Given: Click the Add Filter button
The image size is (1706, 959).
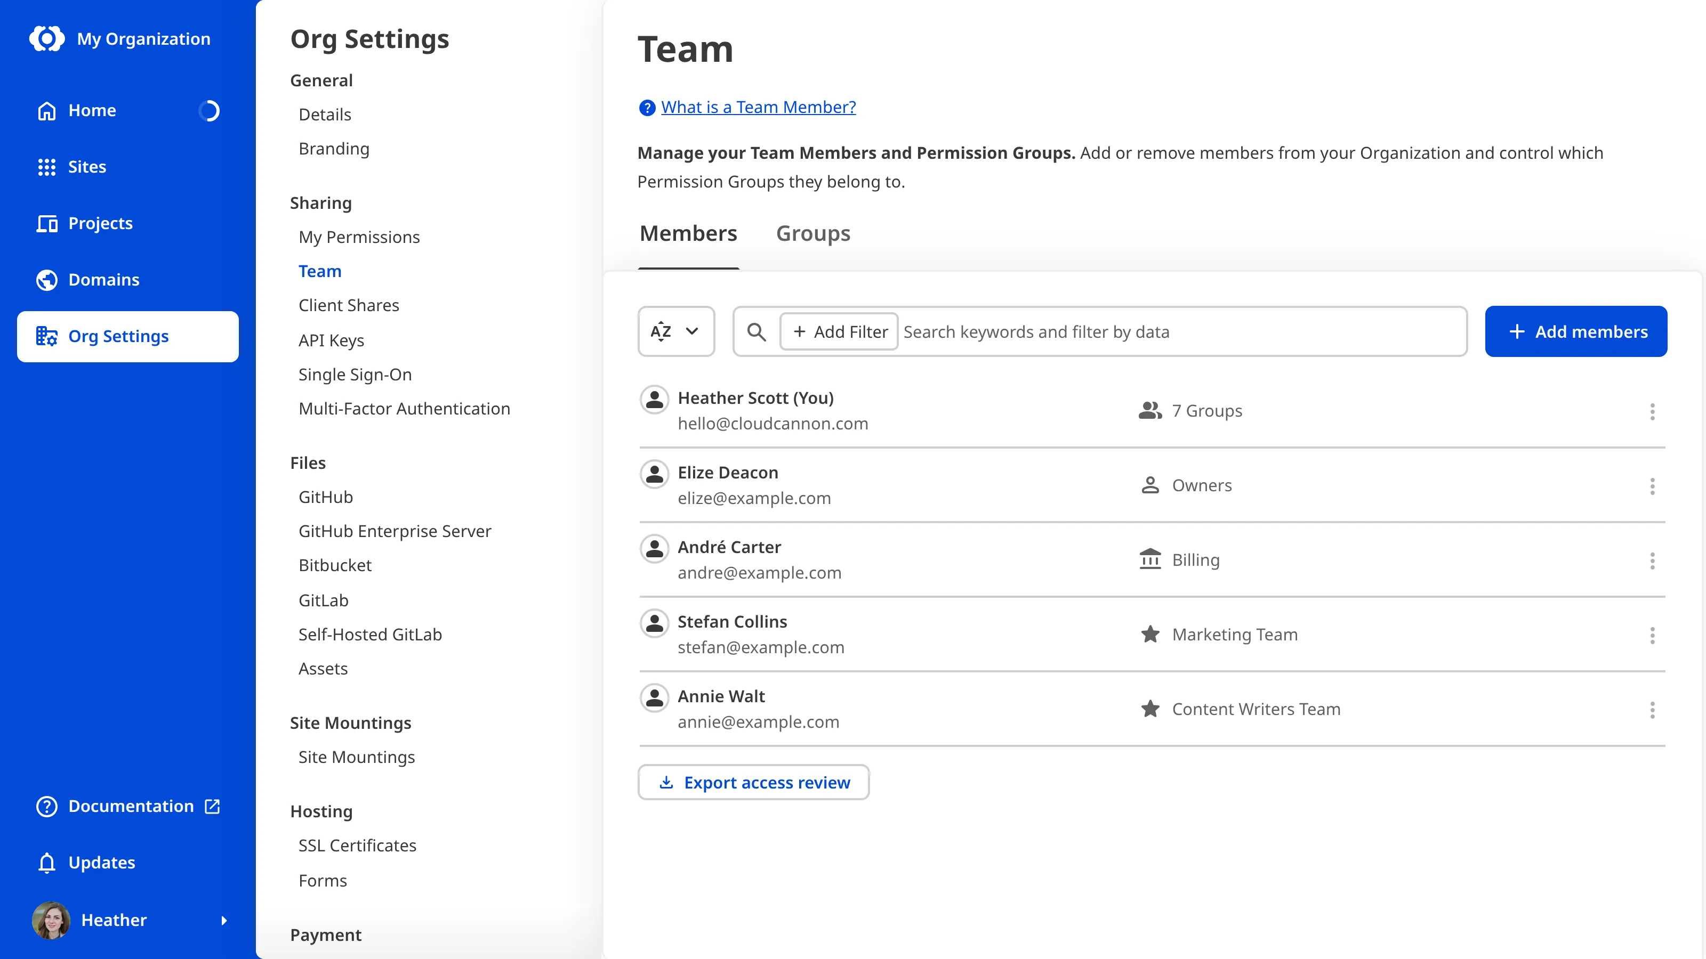Looking at the screenshot, I should [839, 331].
